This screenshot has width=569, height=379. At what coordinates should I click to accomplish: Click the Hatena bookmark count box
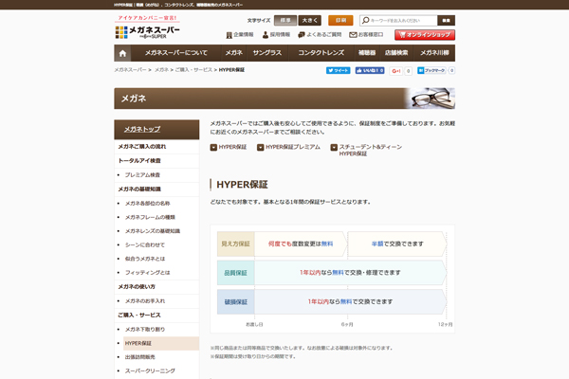pyautogui.click(x=451, y=70)
